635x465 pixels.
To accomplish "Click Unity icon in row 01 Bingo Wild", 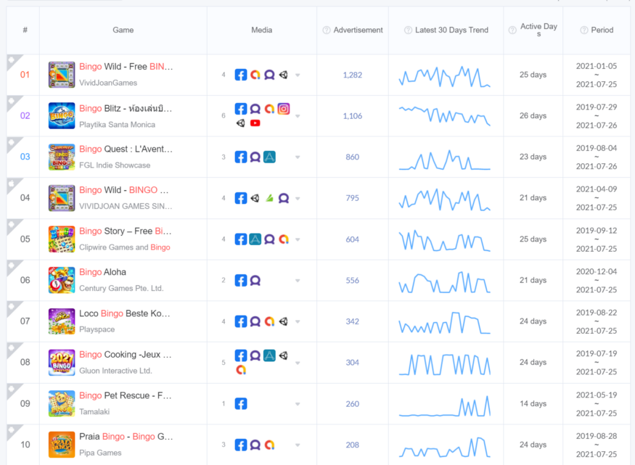I will [284, 75].
